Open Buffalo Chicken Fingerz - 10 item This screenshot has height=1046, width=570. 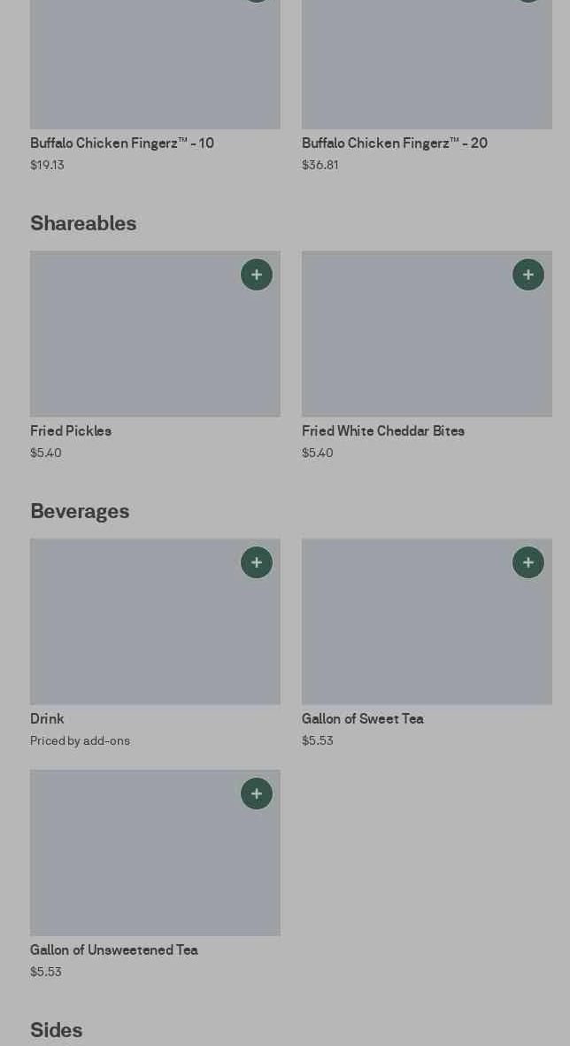(122, 143)
